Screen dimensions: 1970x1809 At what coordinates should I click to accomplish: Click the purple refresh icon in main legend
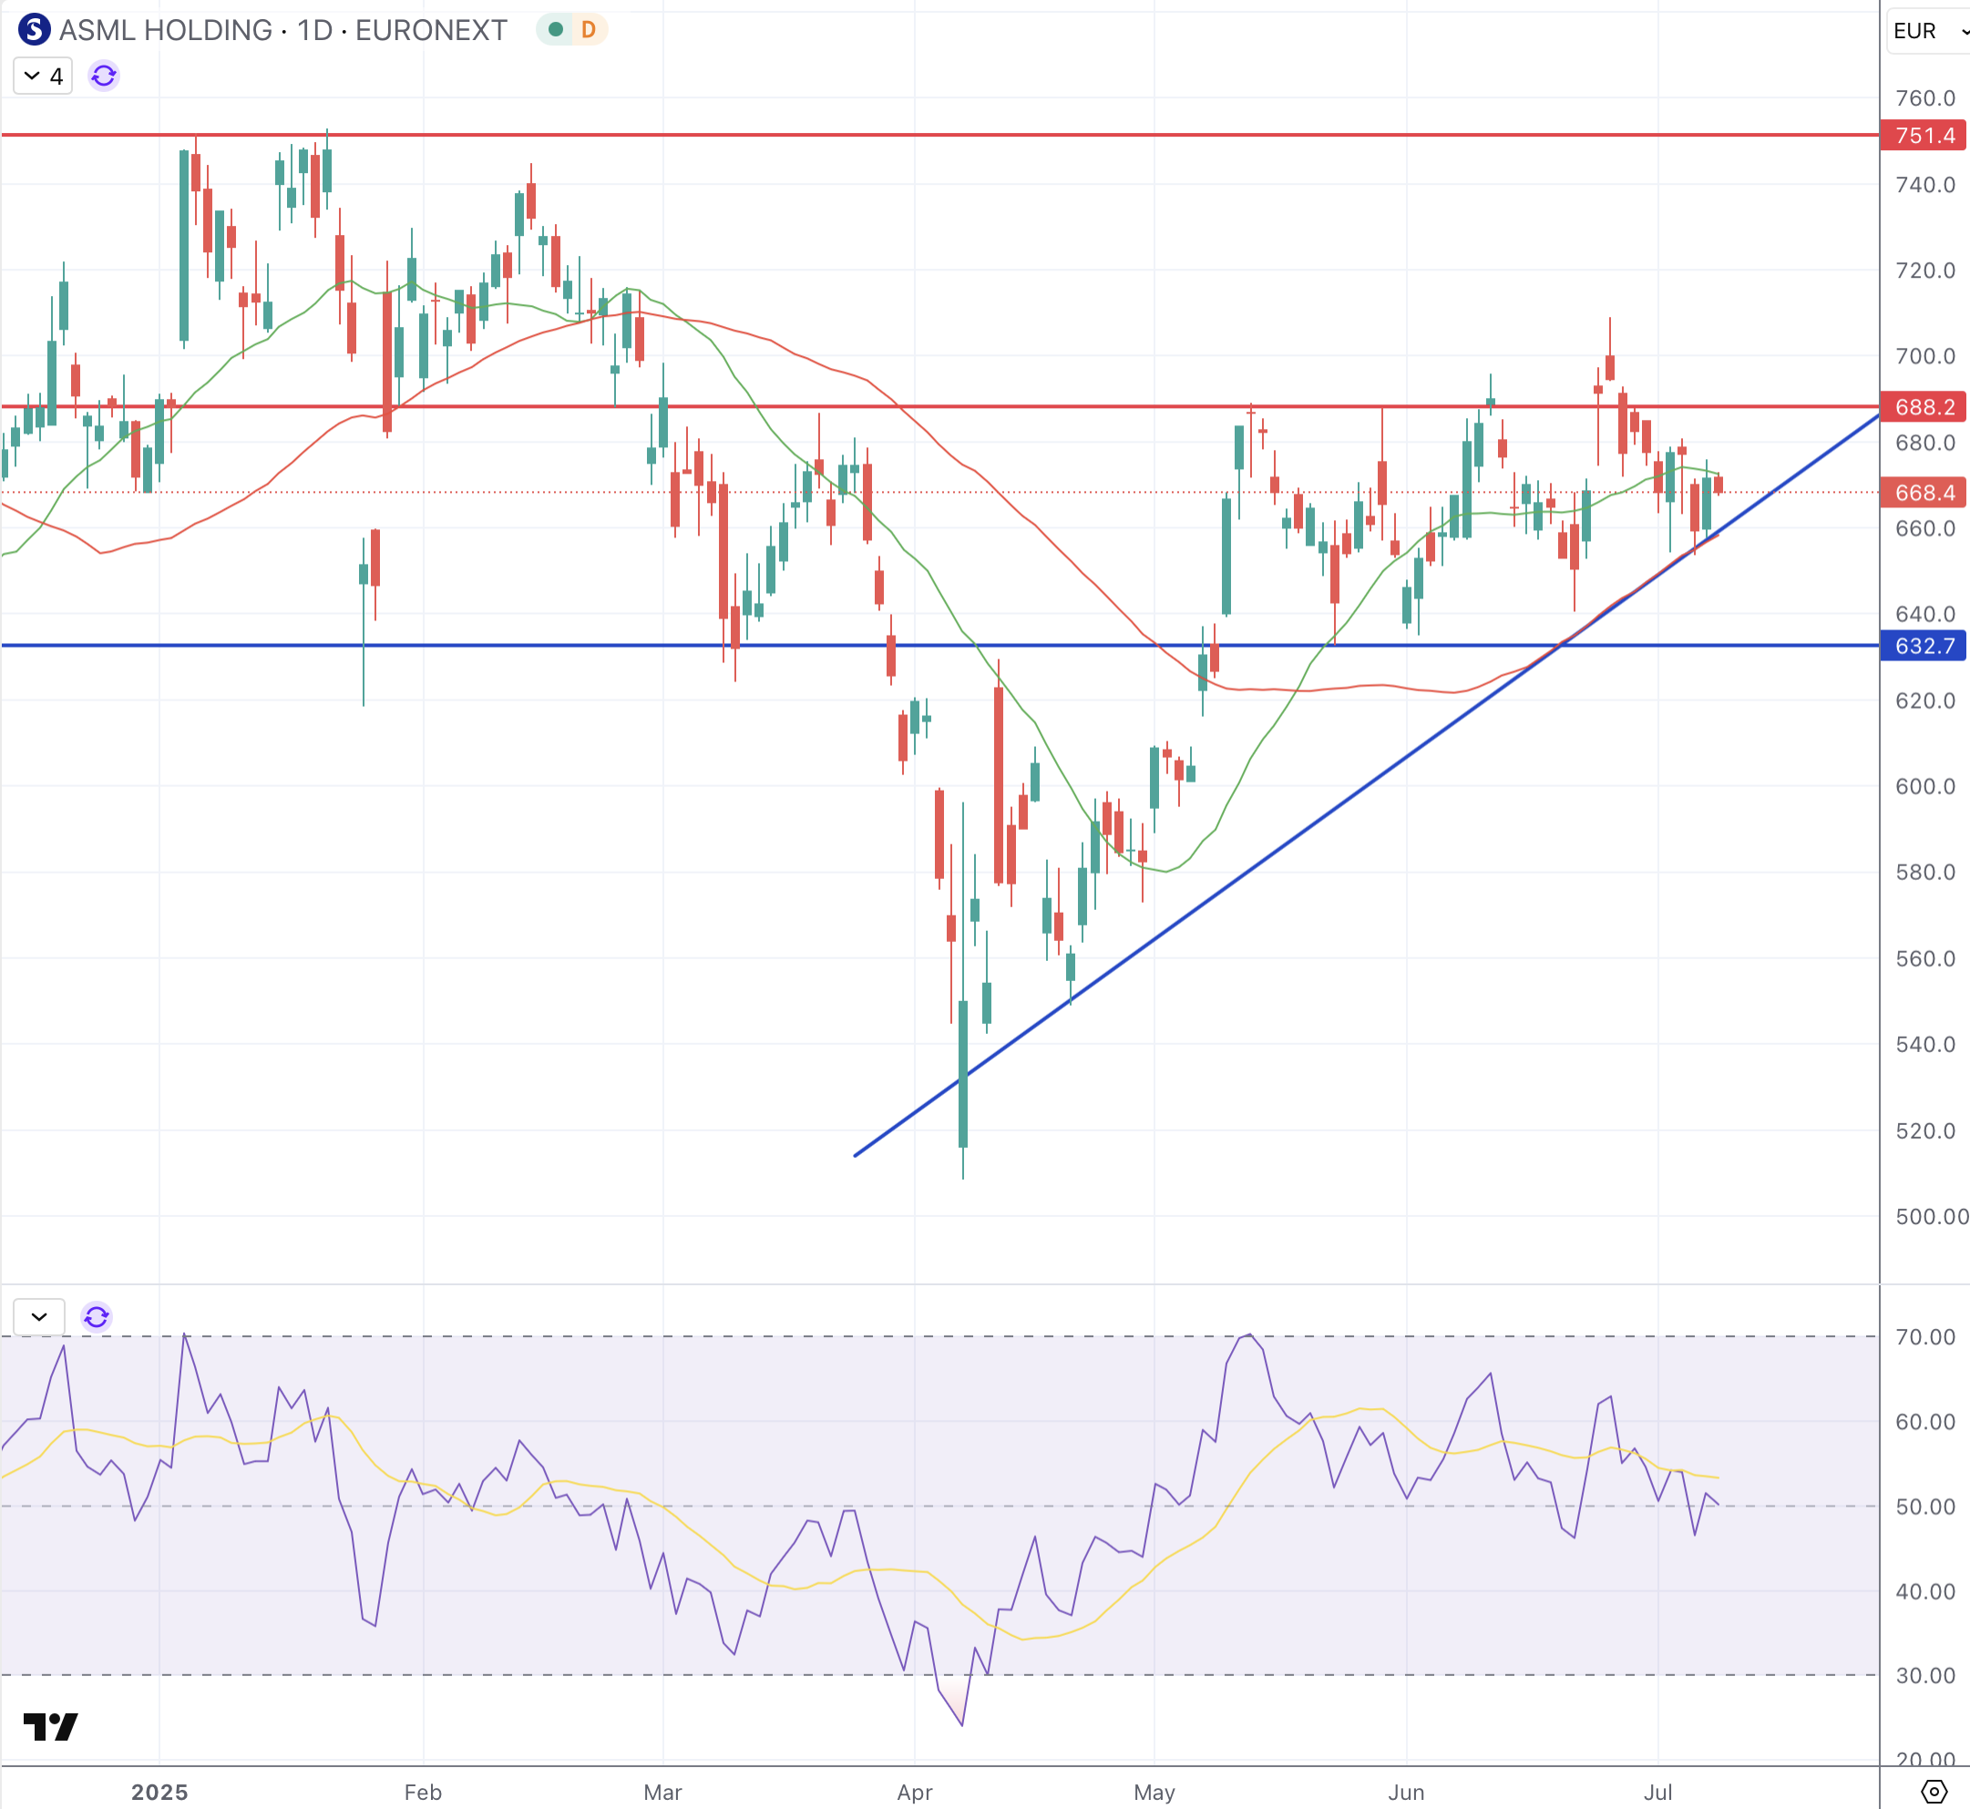(104, 76)
